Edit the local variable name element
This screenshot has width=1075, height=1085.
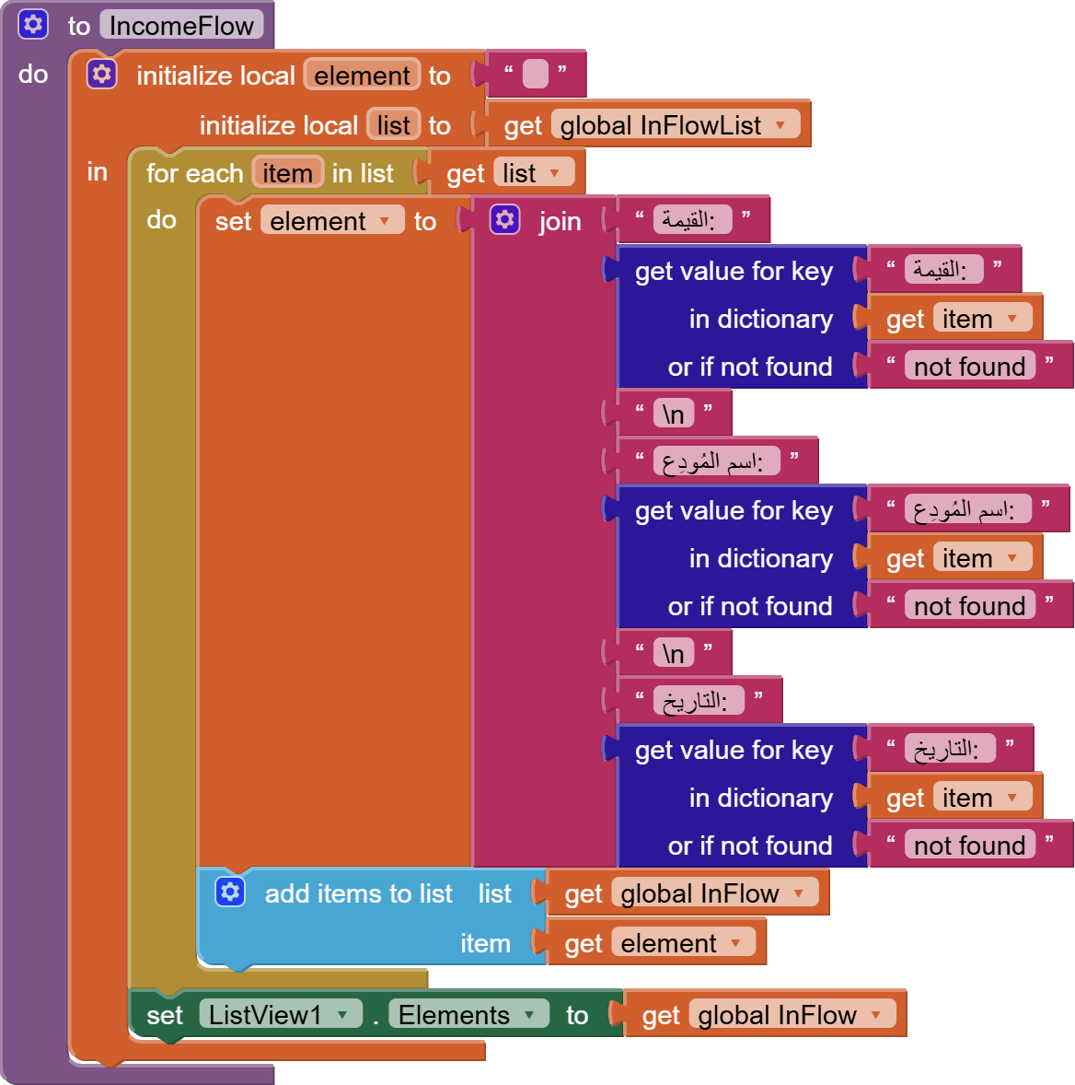(362, 76)
